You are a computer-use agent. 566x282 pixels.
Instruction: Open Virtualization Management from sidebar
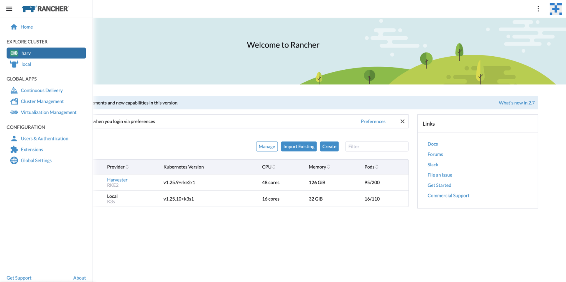coord(49,112)
